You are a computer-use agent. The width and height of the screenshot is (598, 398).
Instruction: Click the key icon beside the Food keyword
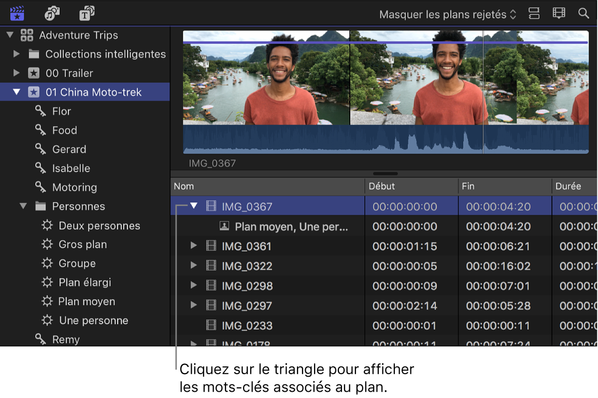pyautogui.click(x=40, y=130)
